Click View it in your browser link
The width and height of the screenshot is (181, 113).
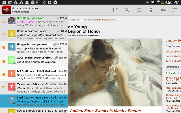click(x=107, y=20)
